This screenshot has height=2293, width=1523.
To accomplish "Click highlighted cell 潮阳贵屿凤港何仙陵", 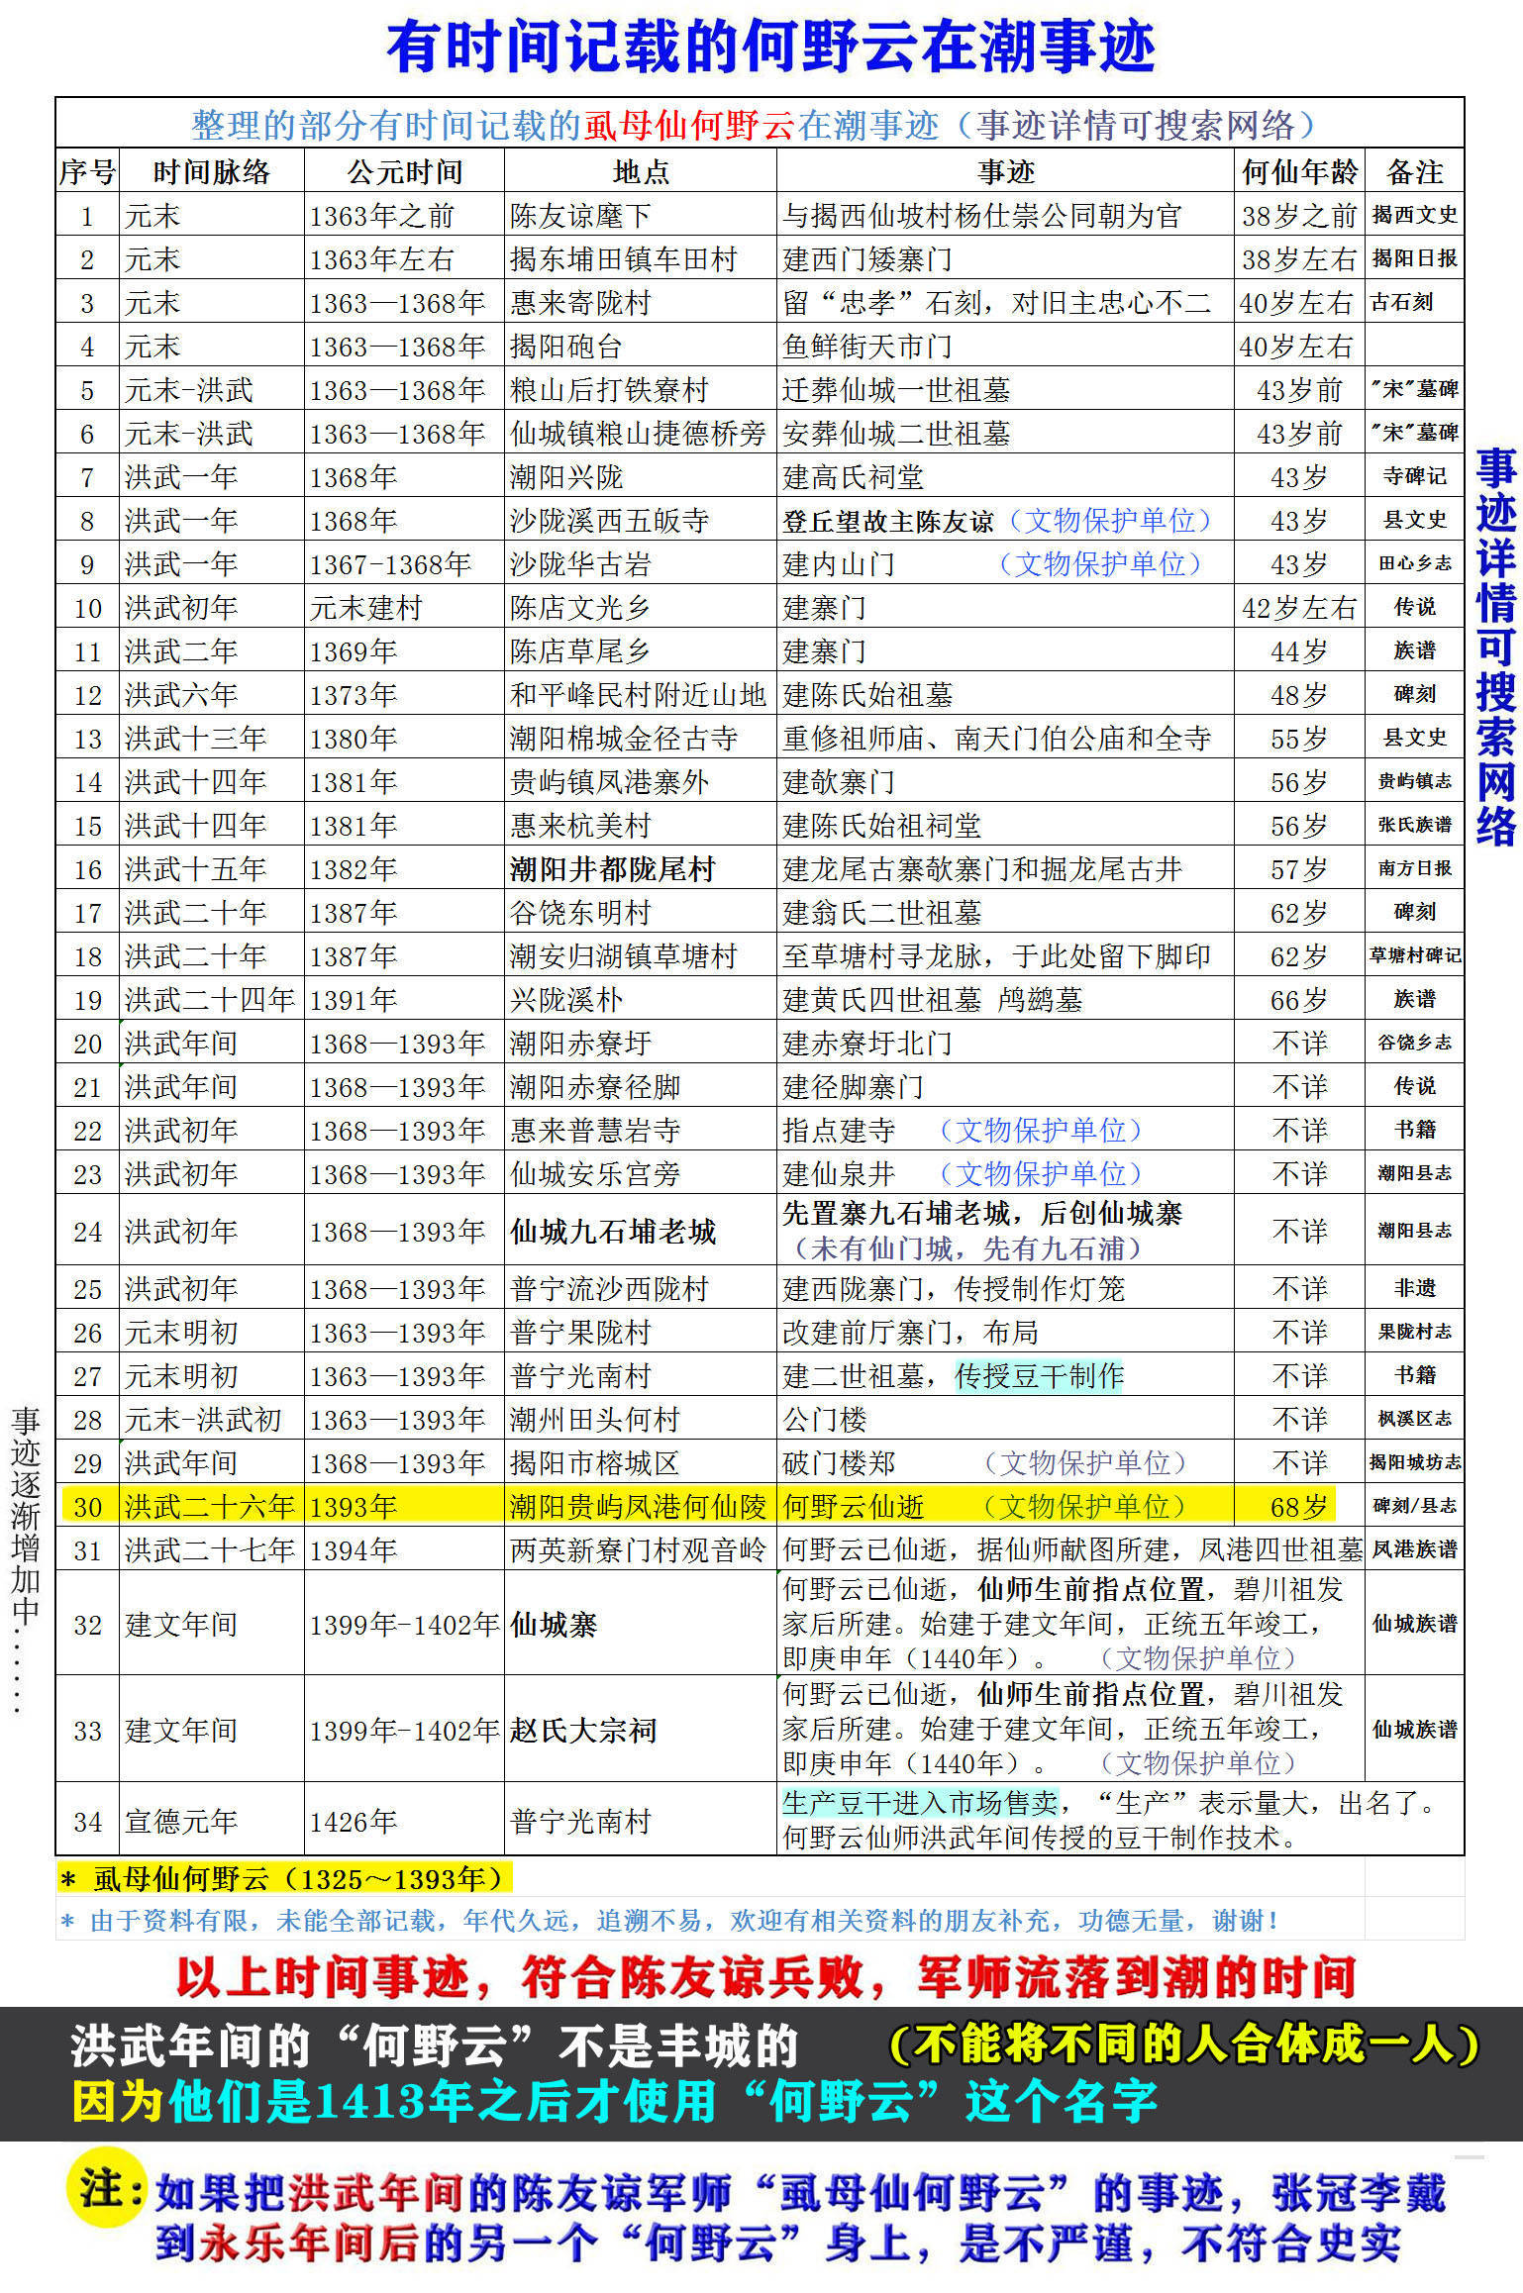I will pos(641,1506).
